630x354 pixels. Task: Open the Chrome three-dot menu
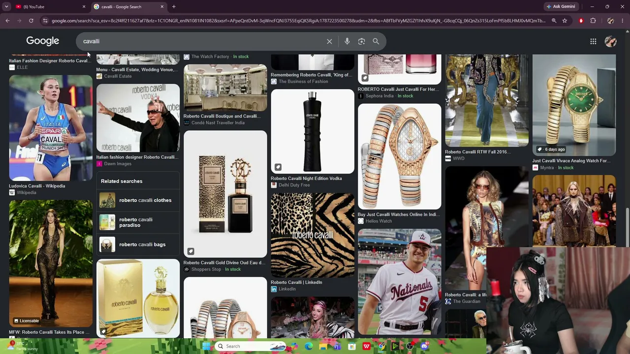(623, 21)
